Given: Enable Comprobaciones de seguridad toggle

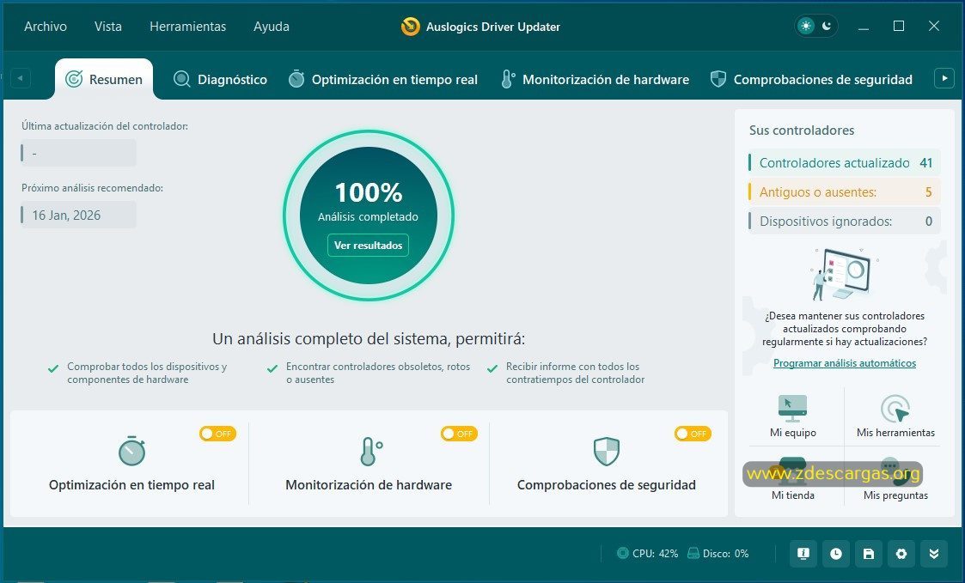Looking at the screenshot, I should (693, 434).
